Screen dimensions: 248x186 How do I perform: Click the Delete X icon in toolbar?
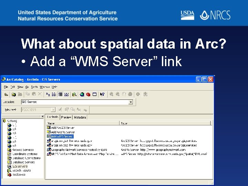(x=40, y=94)
